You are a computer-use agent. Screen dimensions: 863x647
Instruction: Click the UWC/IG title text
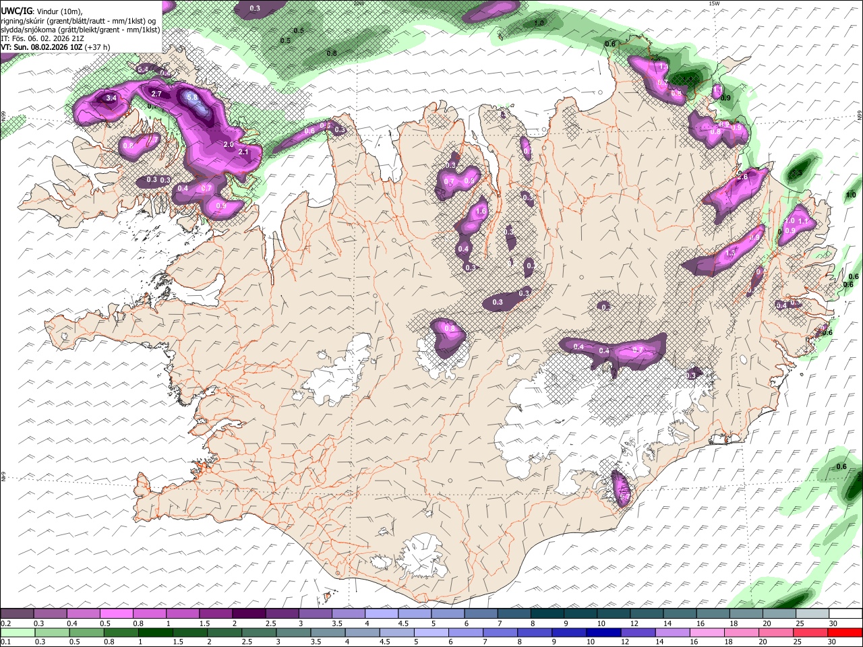pyautogui.click(x=16, y=11)
